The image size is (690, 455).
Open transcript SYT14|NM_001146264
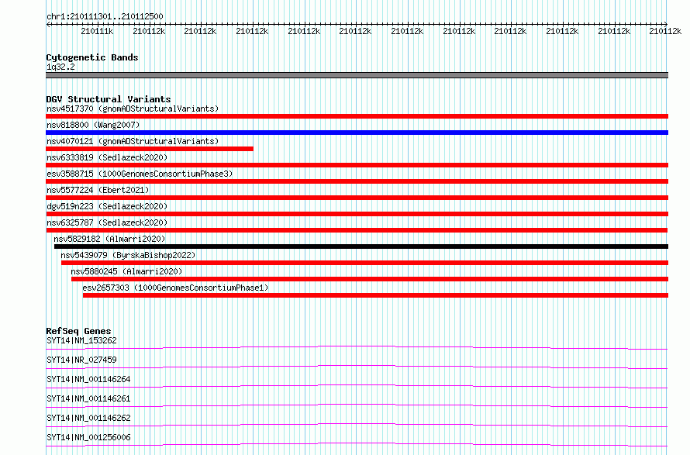click(x=88, y=379)
